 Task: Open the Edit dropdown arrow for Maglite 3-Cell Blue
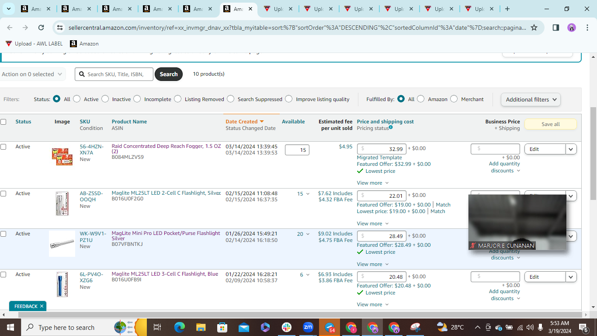pyautogui.click(x=571, y=277)
